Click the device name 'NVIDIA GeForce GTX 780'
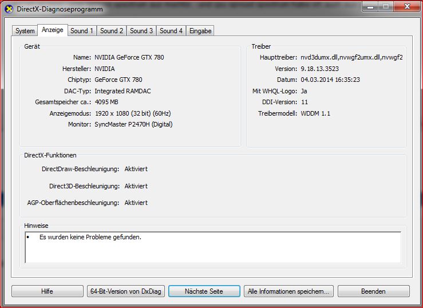 [x=129, y=57]
